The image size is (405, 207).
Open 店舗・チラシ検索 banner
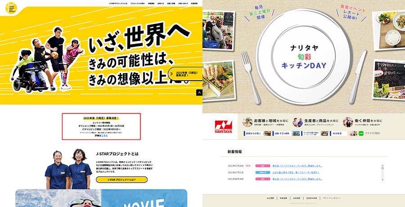tap(286, 133)
